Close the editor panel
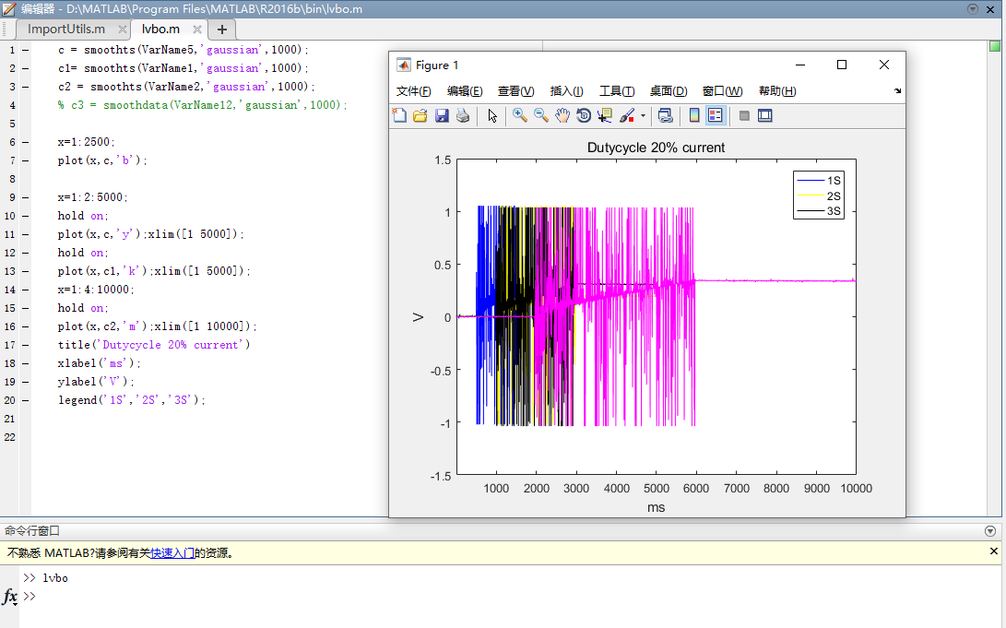 click(x=990, y=9)
